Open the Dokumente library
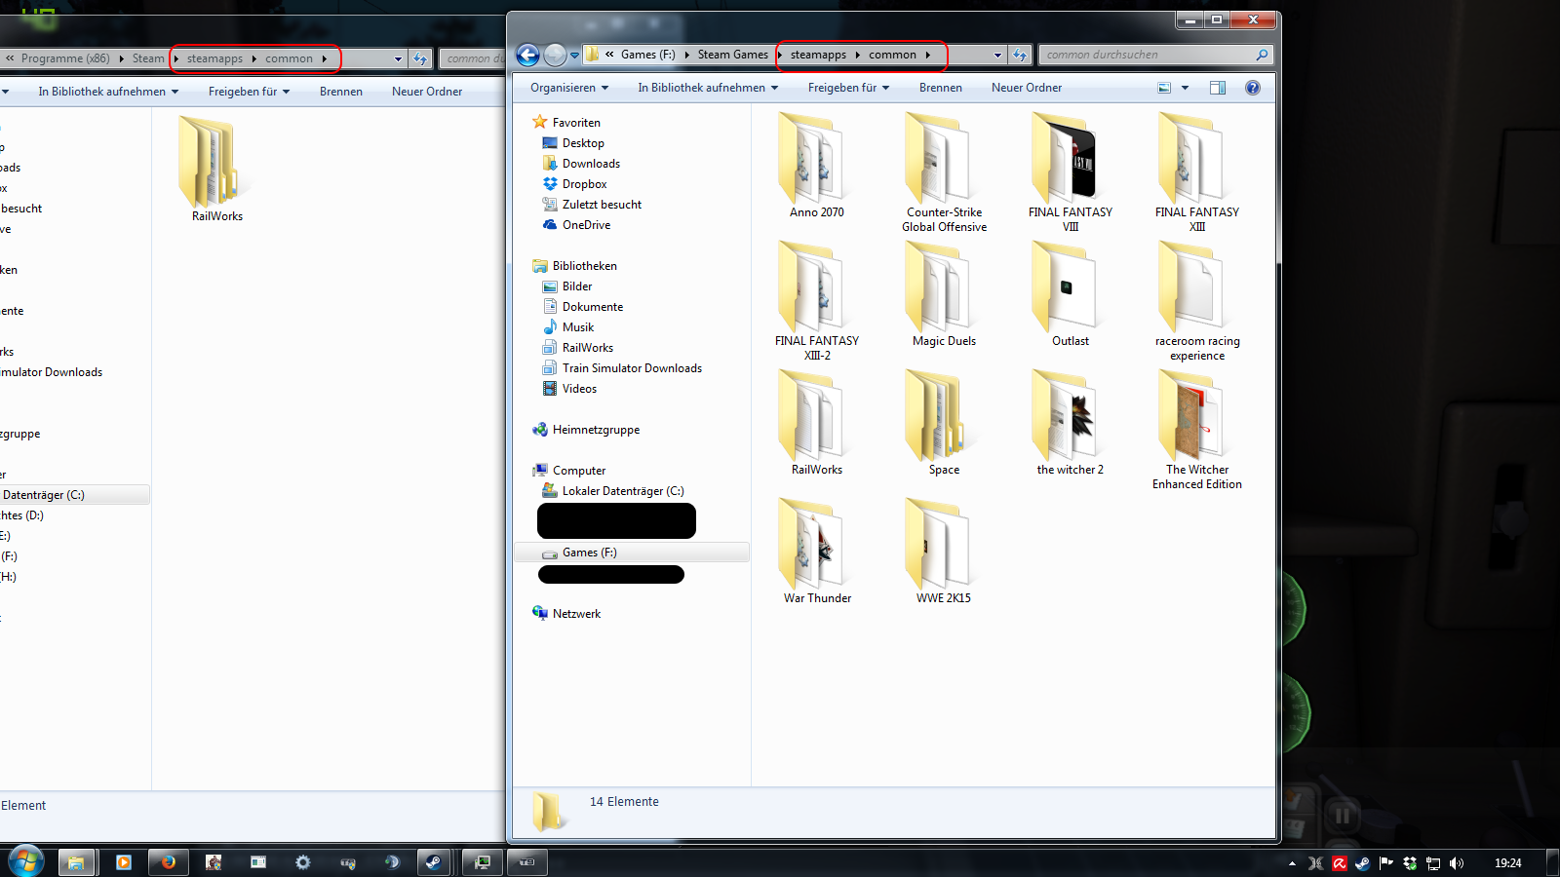Viewport: 1560px width, 877px height. click(592, 307)
